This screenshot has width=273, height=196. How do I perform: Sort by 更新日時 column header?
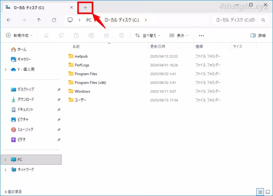158,46
